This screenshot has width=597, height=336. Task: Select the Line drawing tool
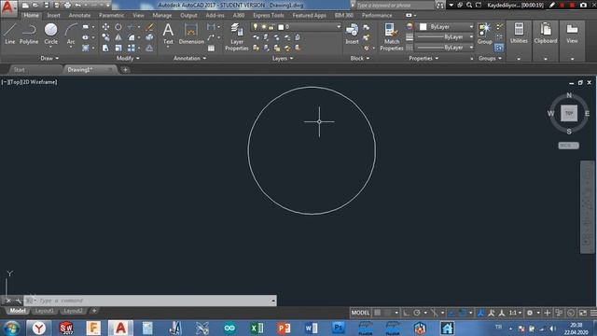tap(10, 34)
